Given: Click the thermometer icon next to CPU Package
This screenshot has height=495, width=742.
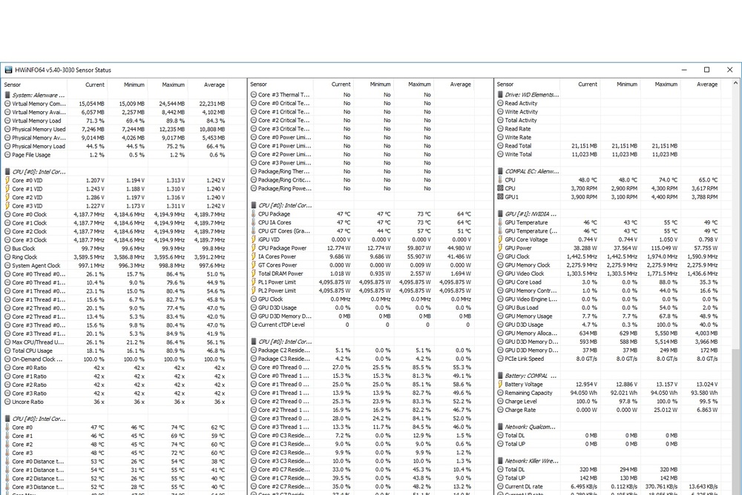Looking at the screenshot, I should [x=254, y=214].
